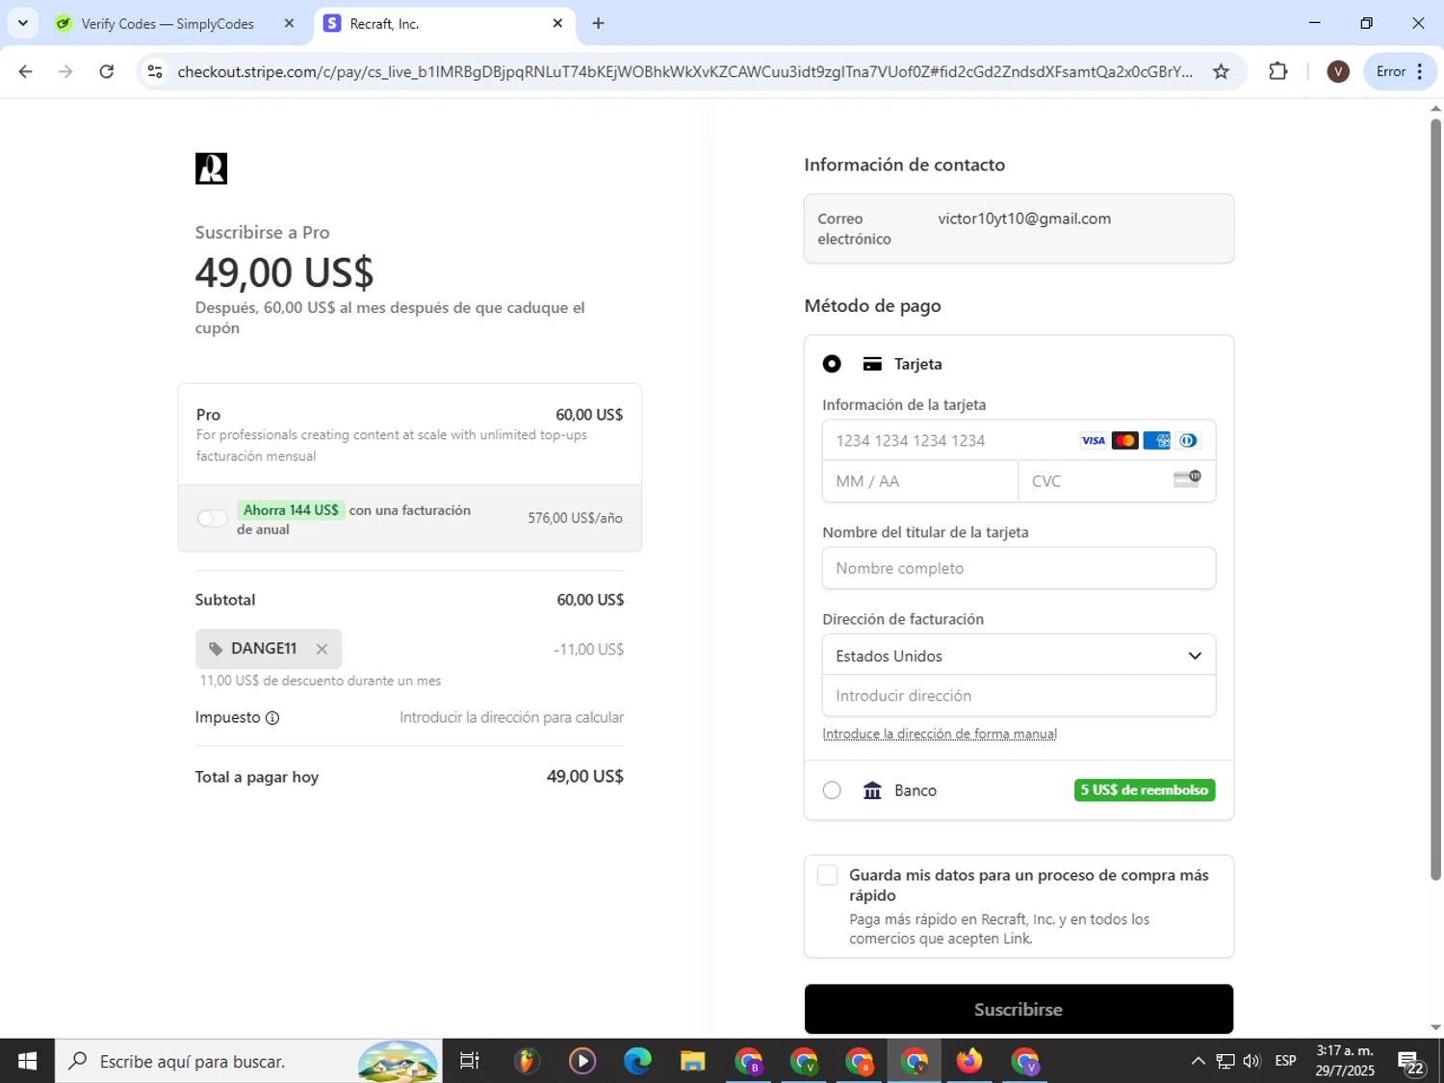Reload the checkout page
This screenshot has height=1083, width=1444.
point(107,71)
